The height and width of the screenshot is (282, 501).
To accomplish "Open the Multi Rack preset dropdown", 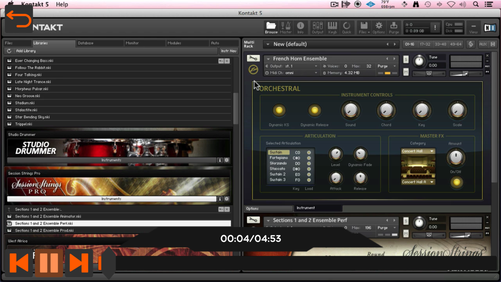I will [x=268, y=44].
